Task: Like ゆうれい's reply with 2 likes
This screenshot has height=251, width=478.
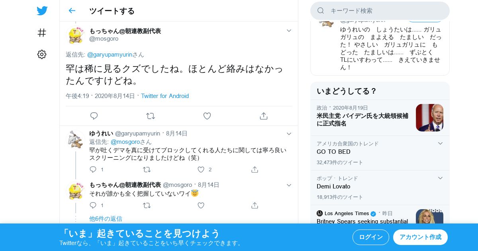Action: pos(201,169)
